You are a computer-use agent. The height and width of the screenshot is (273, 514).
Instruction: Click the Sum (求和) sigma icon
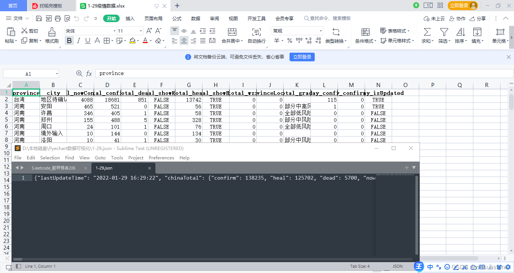coord(427,32)
